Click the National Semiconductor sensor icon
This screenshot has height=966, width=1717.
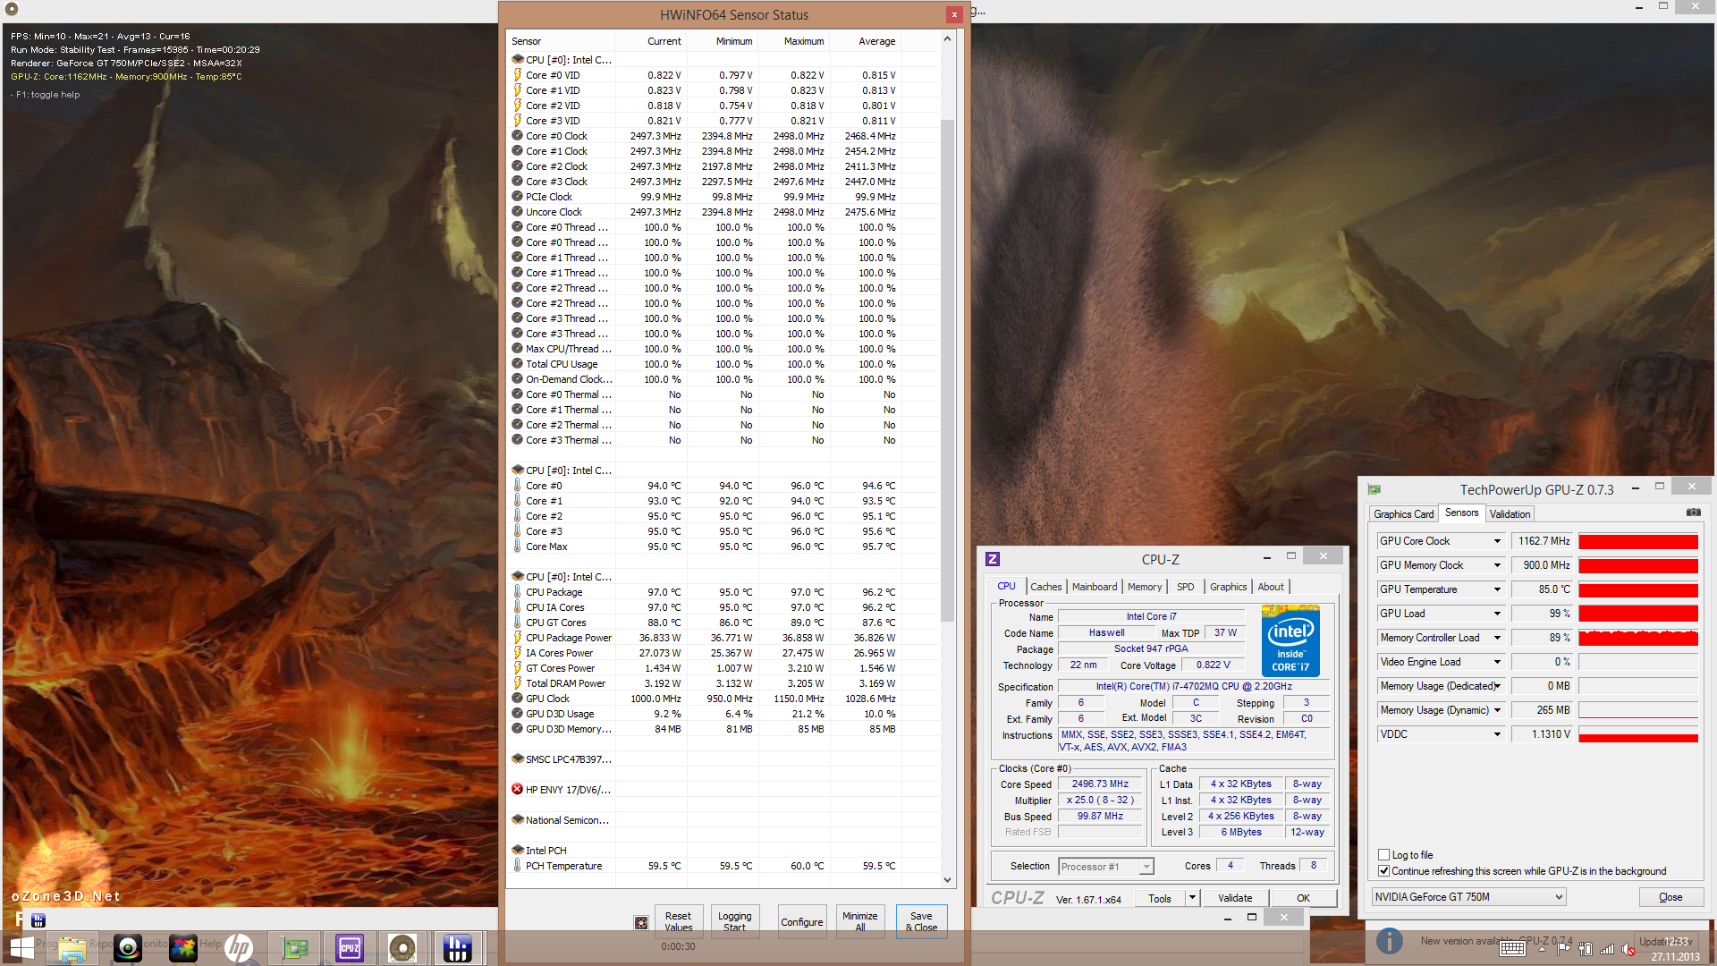tap(517, 819)
